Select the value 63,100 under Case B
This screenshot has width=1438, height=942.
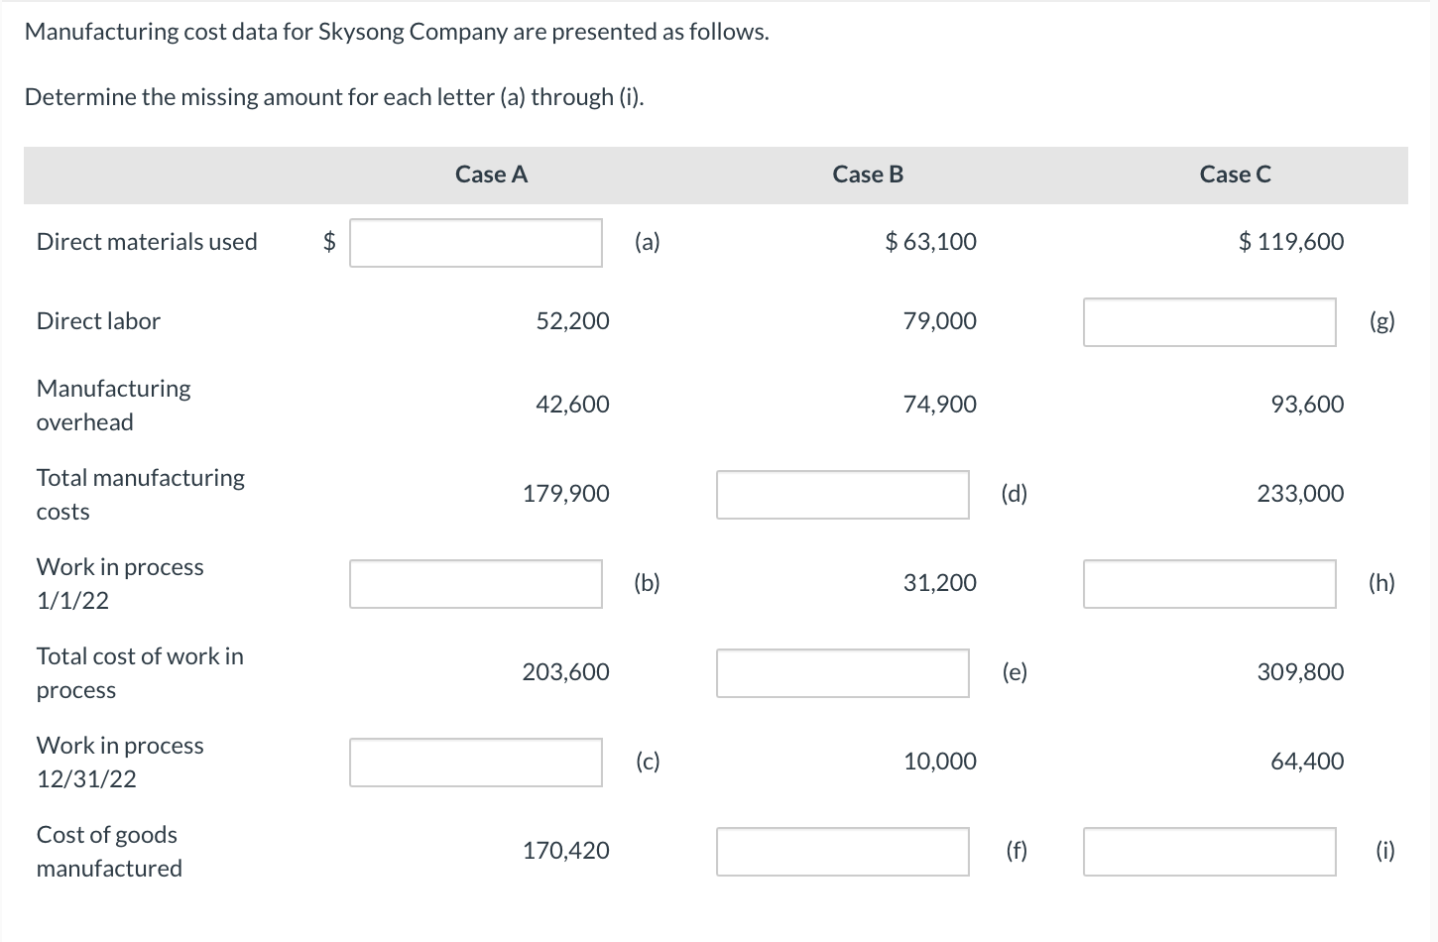[x=930, y=241]
